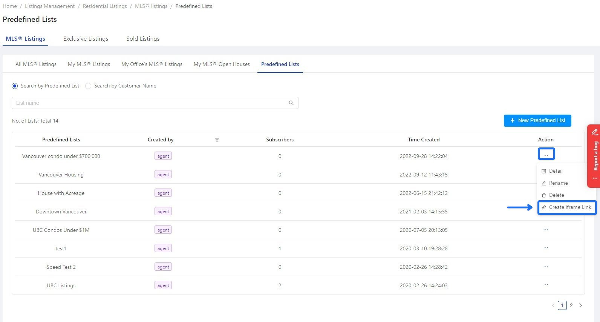The width and height of the screenshot is (600, 322).
Task: Select Search by Predefined List radio
Action: pos(15,86)
